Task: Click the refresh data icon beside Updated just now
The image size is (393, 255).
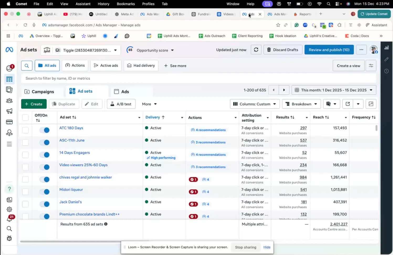Action: pyautogui.click(x=256, y=50)
